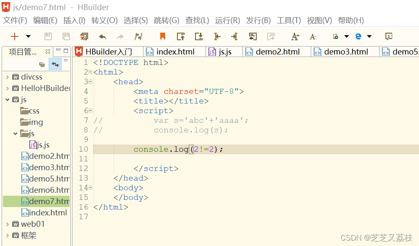Switch to the demo3.html editor tab
The width and height of the screenshot is (419, 246).
coord(345,52)
